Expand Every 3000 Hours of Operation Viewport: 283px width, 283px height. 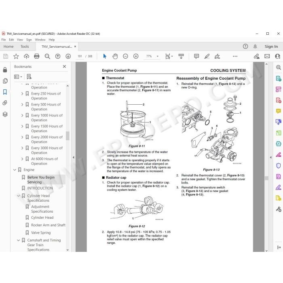(22, 148)
